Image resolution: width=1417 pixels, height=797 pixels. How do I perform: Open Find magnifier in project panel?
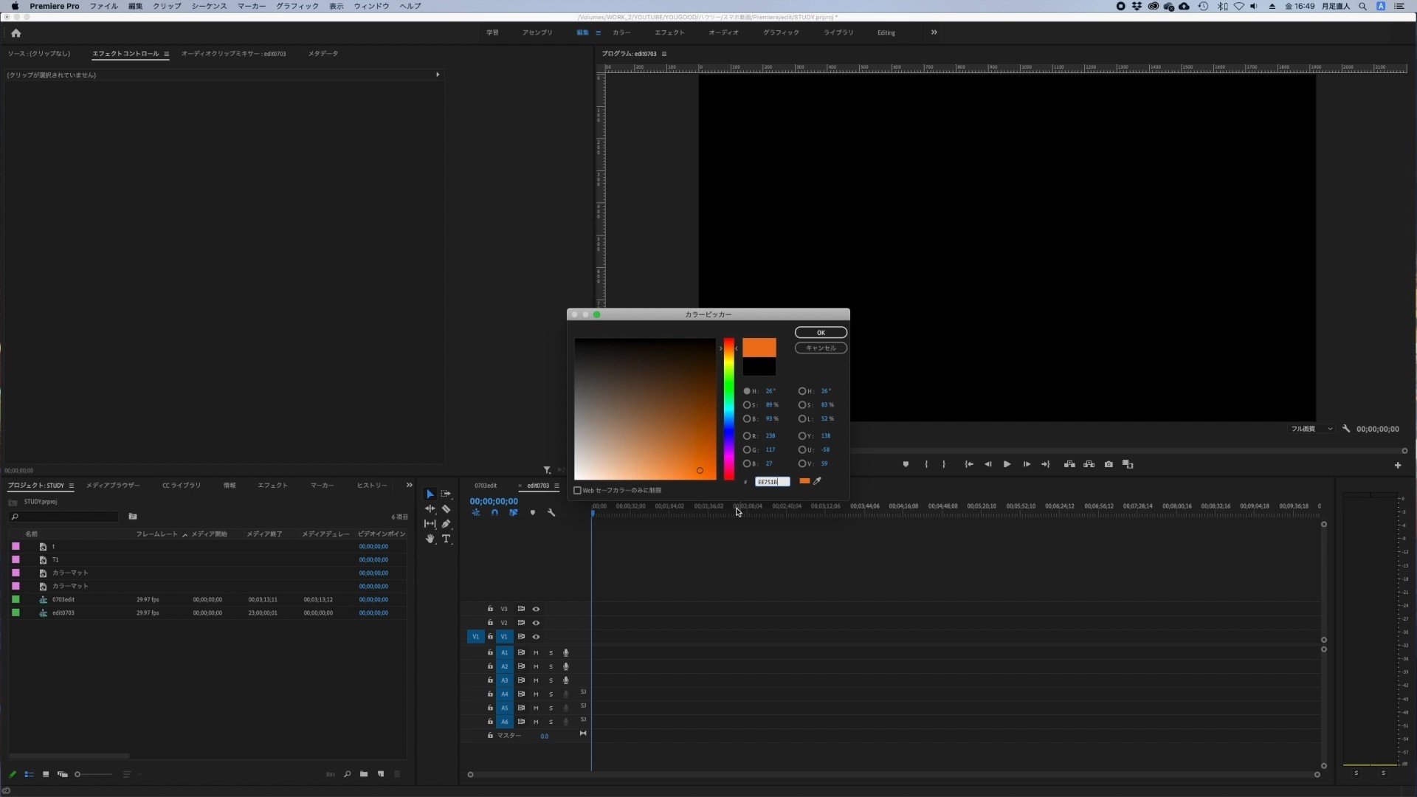coord(347,775)
